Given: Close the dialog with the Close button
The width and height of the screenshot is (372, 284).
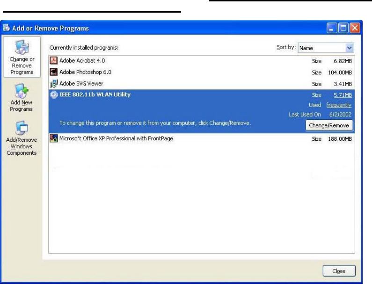Looking at the screenshot, I should (x=339, y=271).
